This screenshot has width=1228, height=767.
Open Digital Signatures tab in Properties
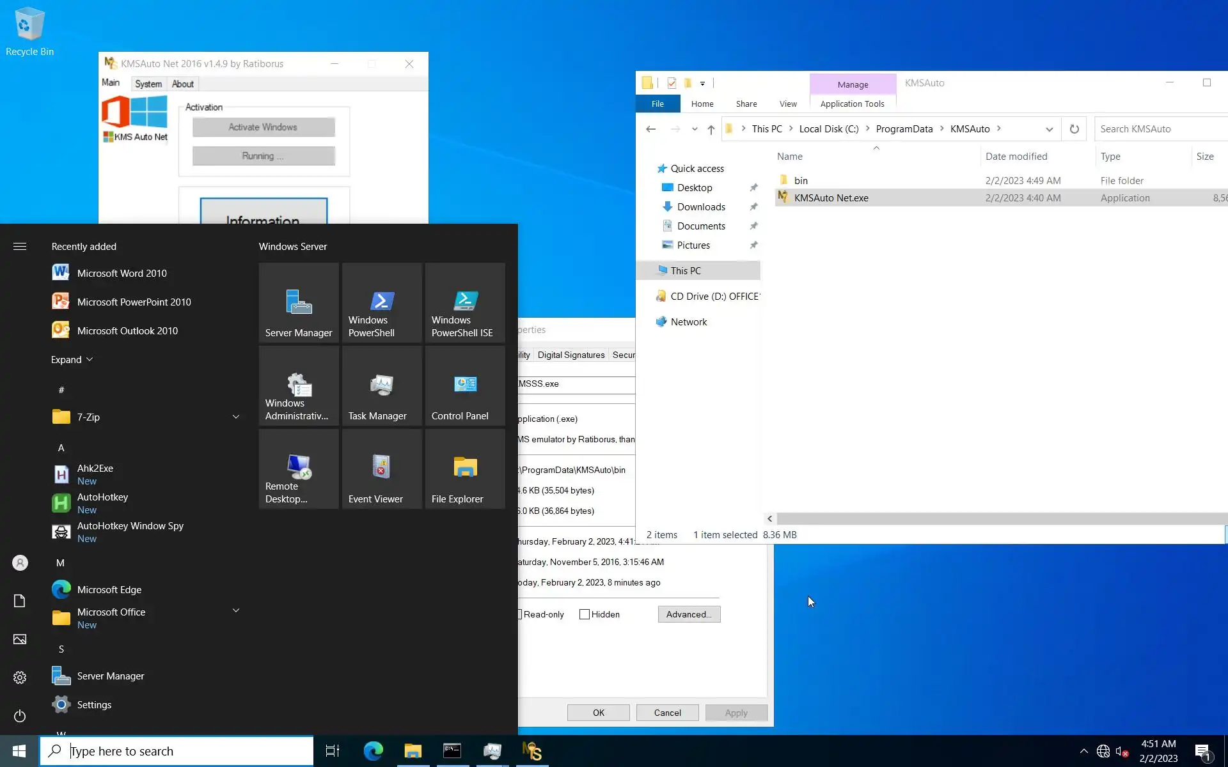pos(571,355)
